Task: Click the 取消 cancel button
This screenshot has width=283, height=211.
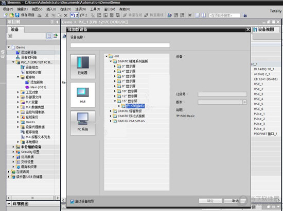Action: coord(235,201)
